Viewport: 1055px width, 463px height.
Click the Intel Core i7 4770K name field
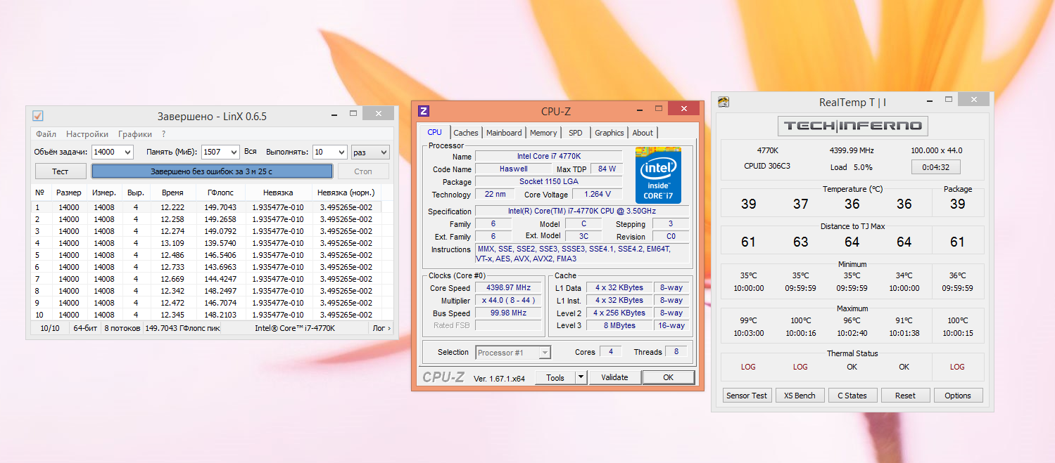(549, 156)
